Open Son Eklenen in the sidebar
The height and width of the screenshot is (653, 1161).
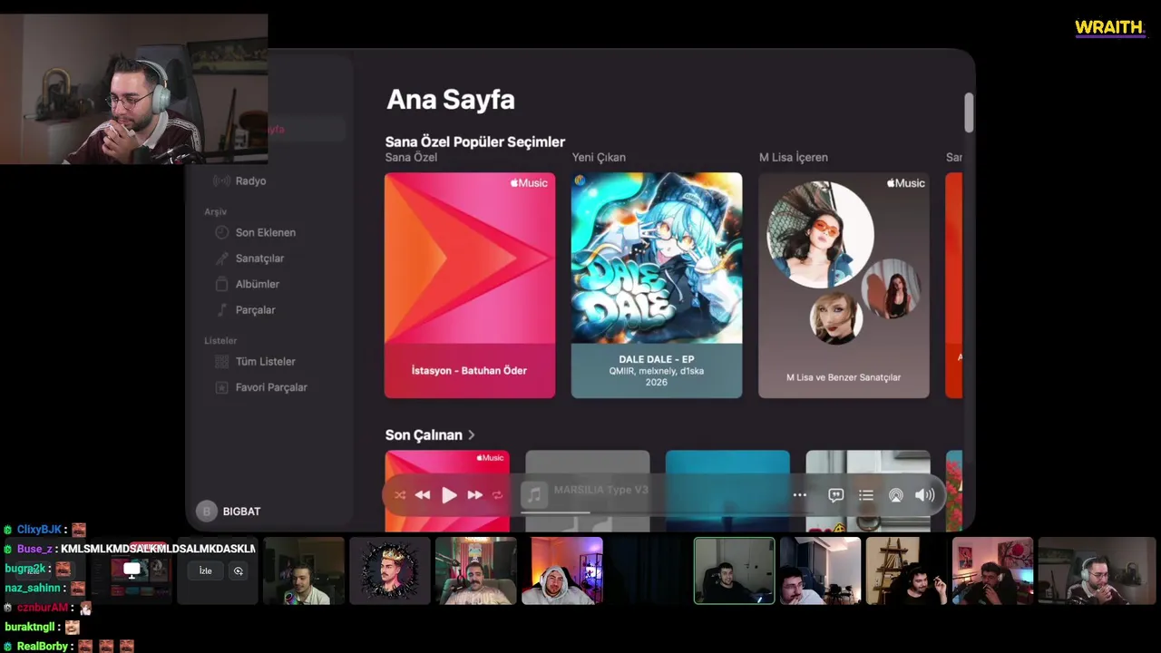coord(265,232)
